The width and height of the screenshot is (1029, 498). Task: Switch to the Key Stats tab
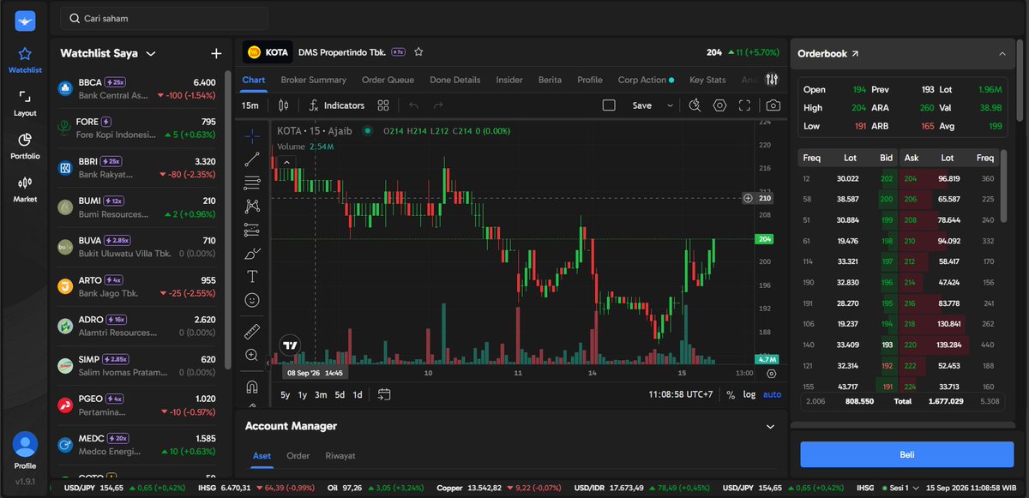(707, 80)
